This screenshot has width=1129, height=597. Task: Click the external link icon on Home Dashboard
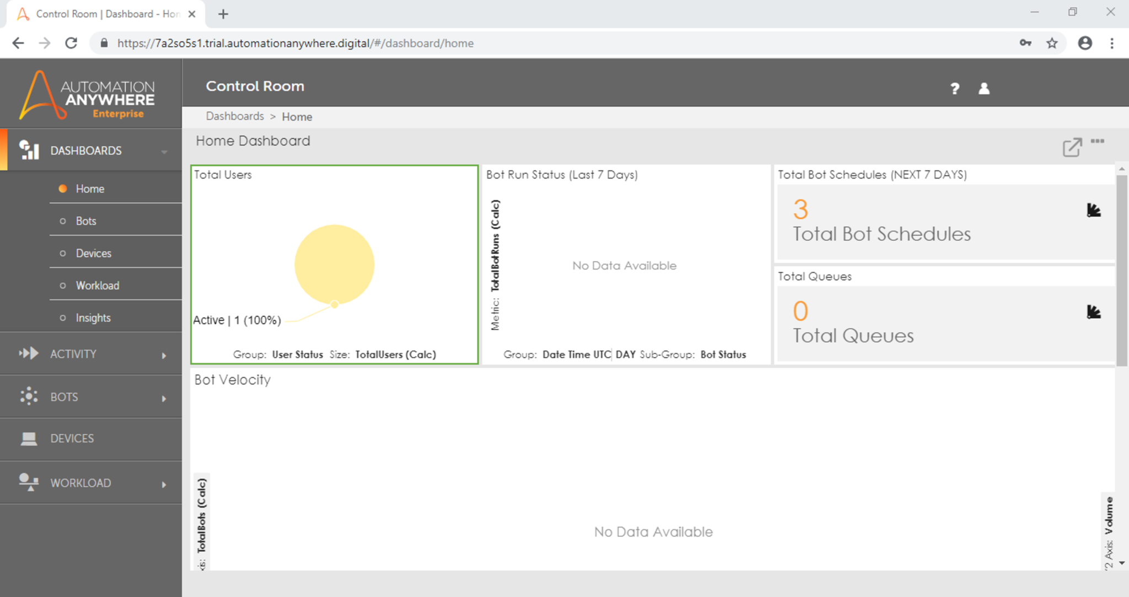(1072, 146)
